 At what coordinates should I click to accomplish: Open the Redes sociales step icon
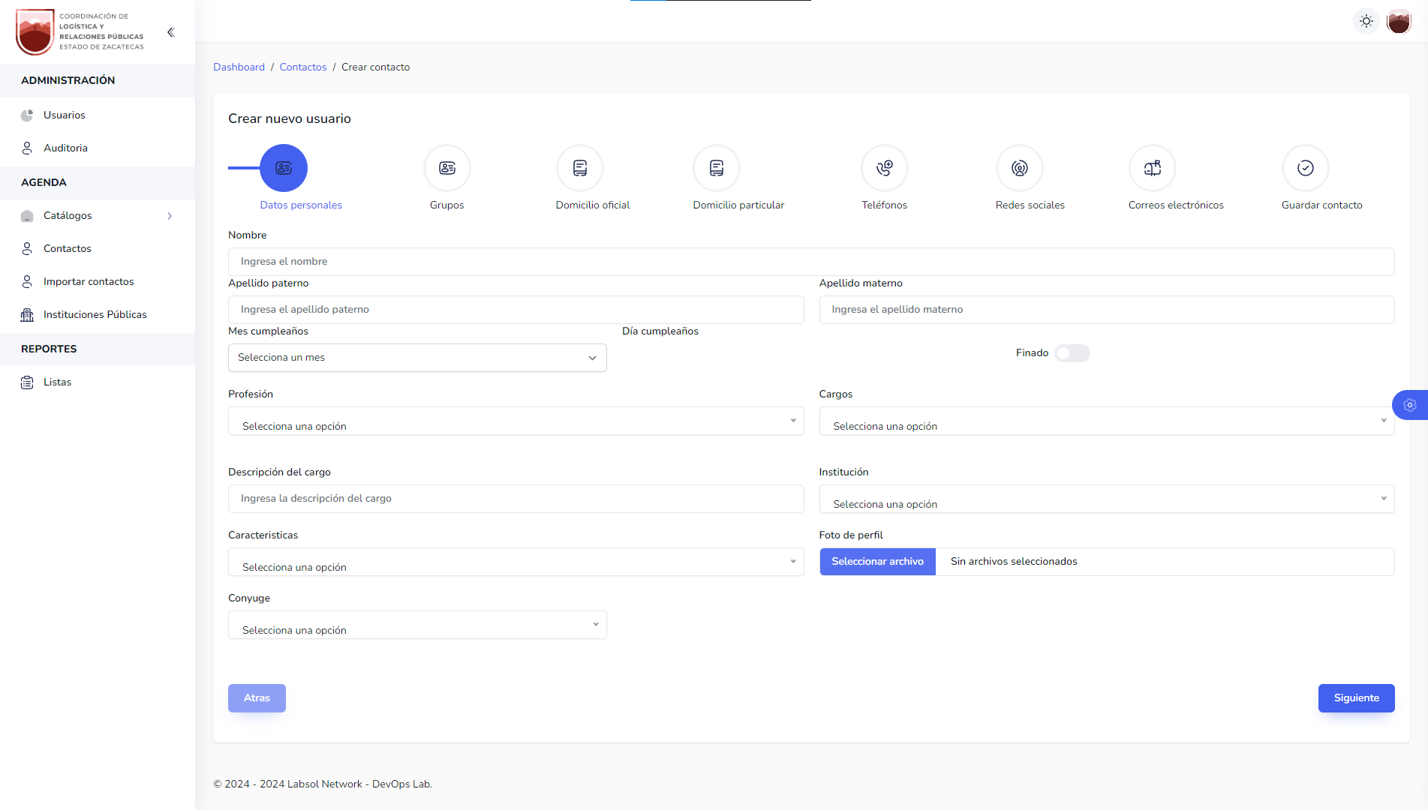1019,168
